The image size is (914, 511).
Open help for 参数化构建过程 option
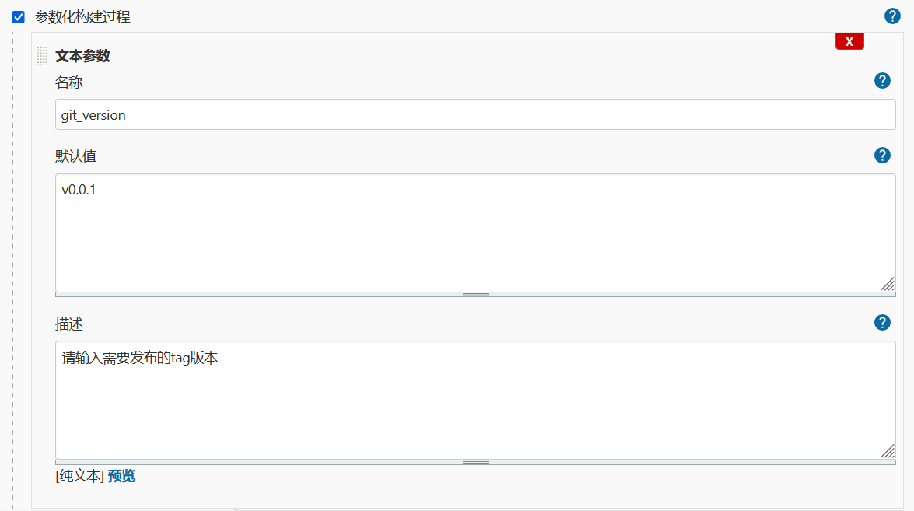(892, 16)
